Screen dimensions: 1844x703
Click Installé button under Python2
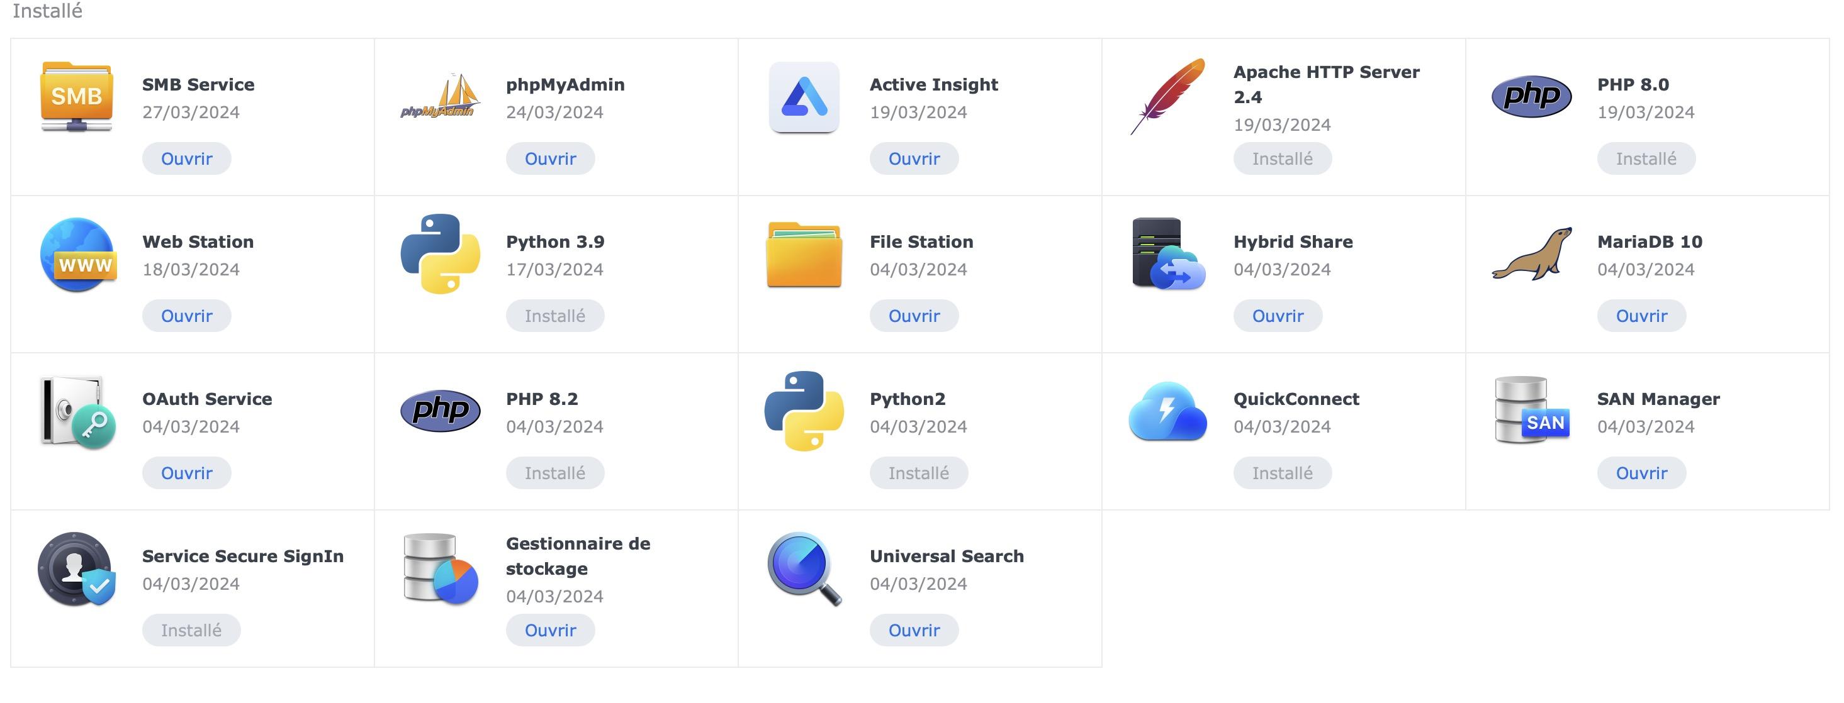tap(918, 473)
